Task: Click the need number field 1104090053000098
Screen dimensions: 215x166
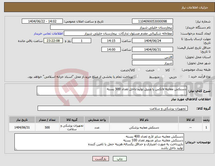Action: pos(152,21)
